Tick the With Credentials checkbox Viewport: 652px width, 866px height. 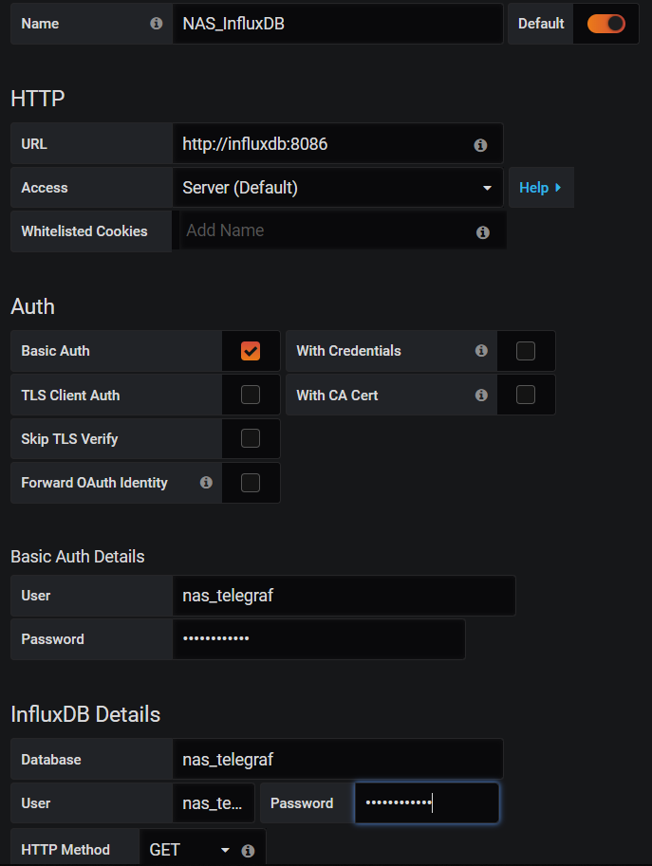pyautogui.click(x=526, y=351)
